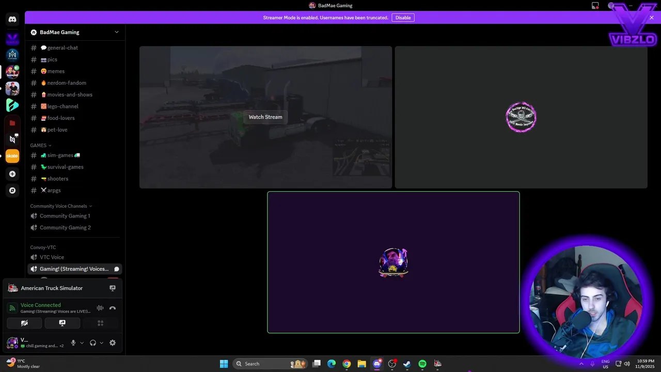Open the Task View taskbar icon
This screenshot has height=372, width=661.
point(317,364)
